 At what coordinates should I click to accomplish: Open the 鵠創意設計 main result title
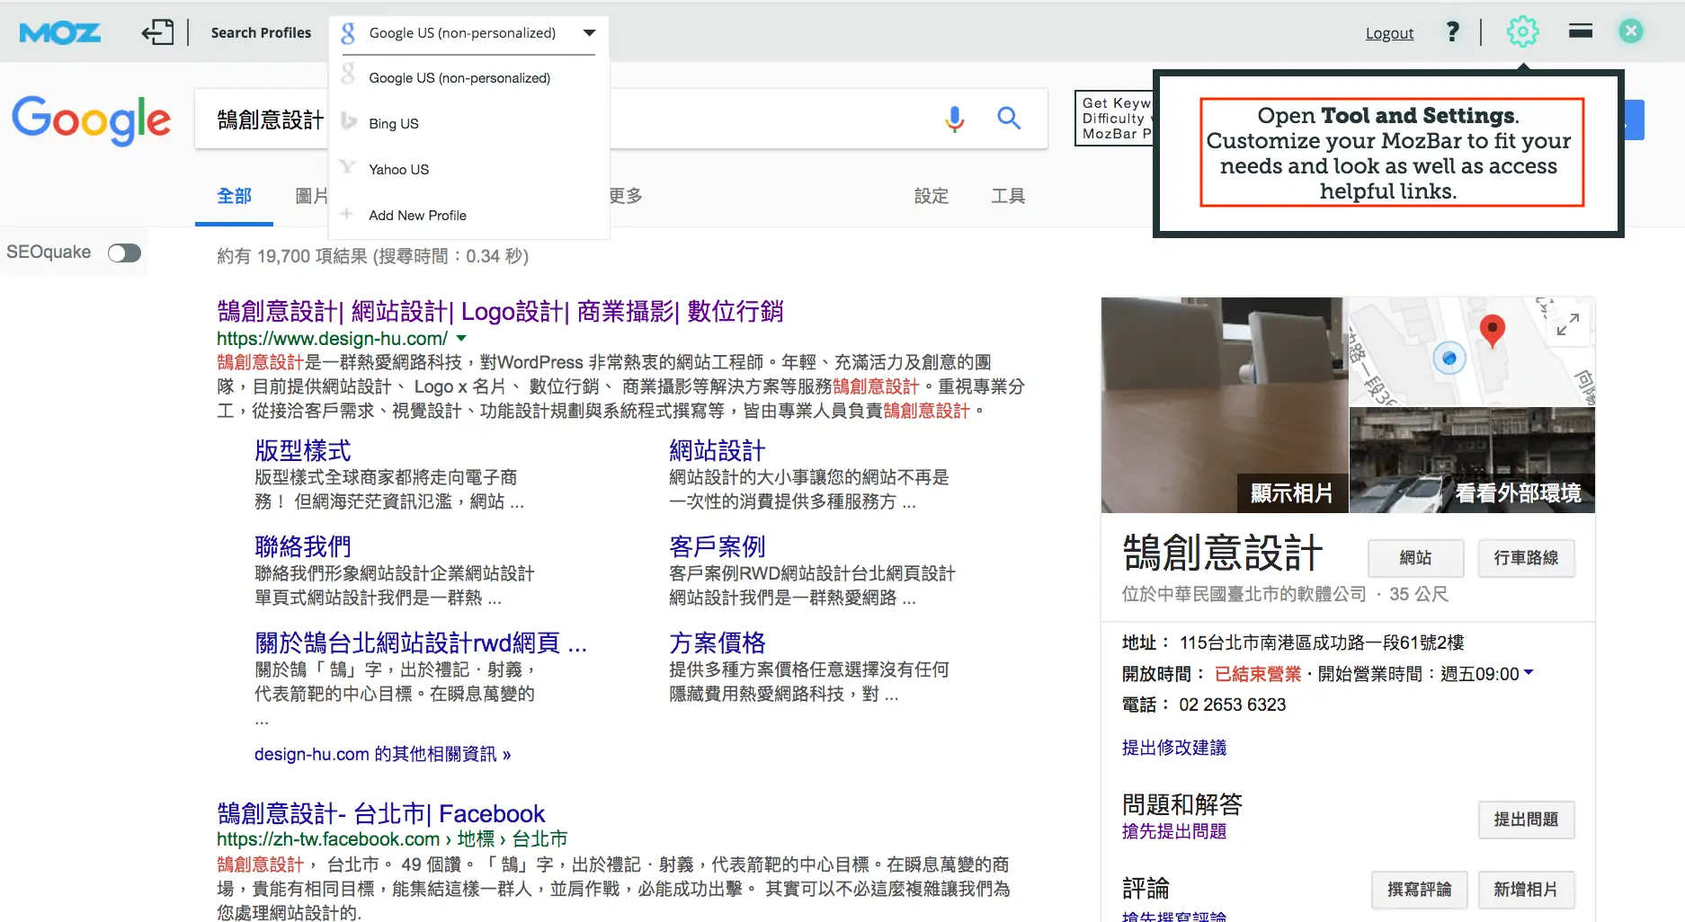(500, 311)
